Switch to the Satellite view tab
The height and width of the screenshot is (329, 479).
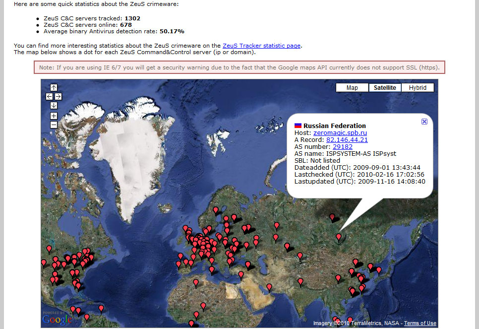(385, 88)
